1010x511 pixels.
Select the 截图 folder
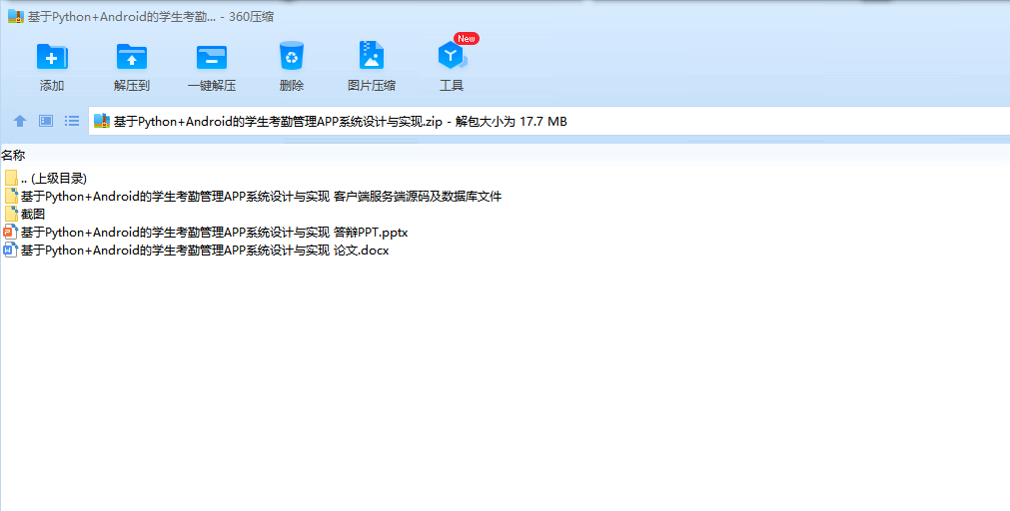pyautogui.click(x=25, y=215)
